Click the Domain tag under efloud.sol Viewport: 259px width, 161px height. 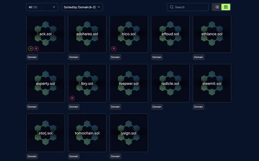157,57
